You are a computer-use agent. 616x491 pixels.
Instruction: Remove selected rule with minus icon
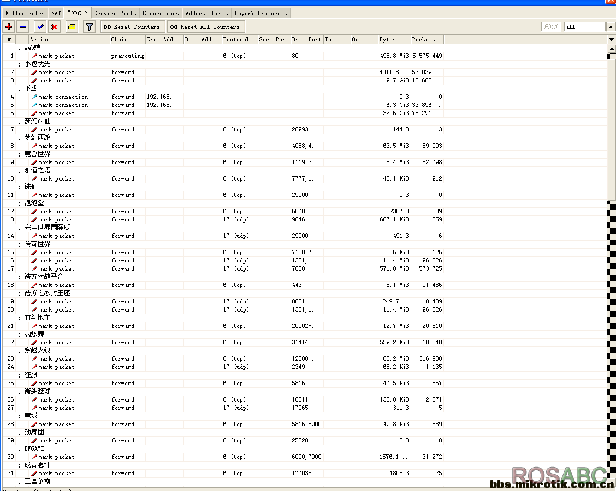pyautogui.click(x=23, y=27)
